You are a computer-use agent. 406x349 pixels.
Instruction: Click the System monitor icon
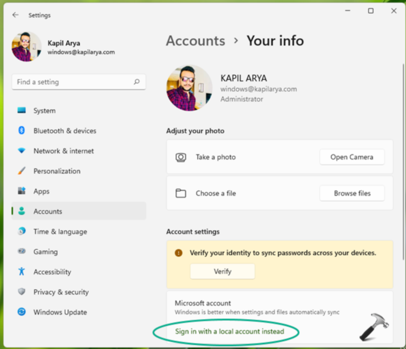[22, 110]
